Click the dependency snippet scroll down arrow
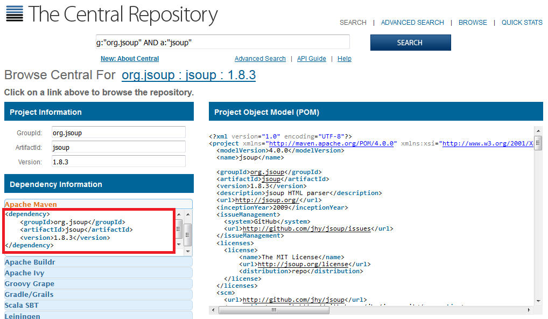The width and height of the screenshot is (548, 319). [x=187, y=251]
